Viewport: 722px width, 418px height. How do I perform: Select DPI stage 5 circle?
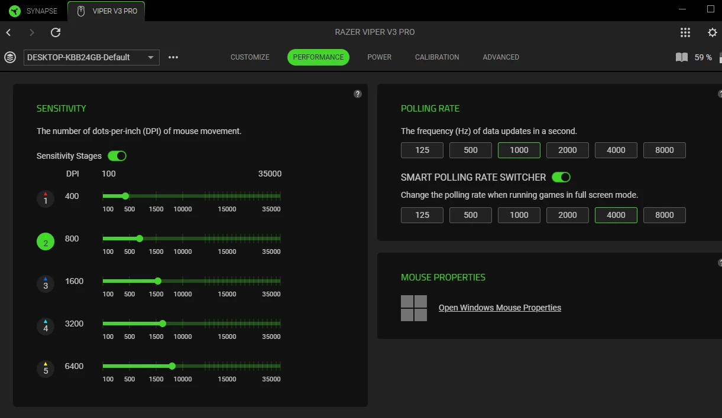point(46,369)
